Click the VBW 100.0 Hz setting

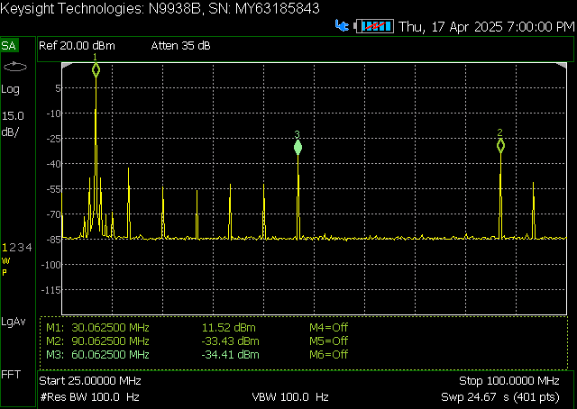[x=290, y=397]
